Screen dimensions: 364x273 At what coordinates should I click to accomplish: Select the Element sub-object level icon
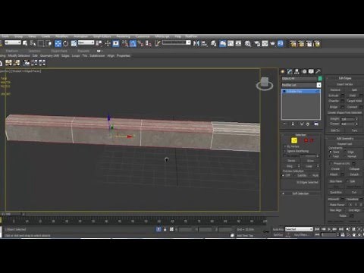(312, 140)
